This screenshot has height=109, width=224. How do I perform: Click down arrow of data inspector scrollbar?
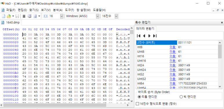[220, 86]
